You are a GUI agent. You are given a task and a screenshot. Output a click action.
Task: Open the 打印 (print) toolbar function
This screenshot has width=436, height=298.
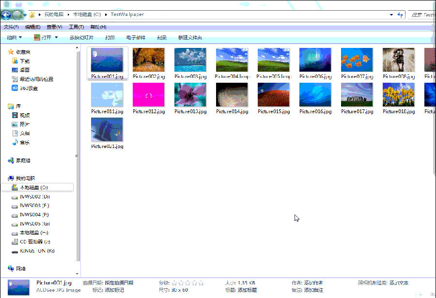pos(109,37)
